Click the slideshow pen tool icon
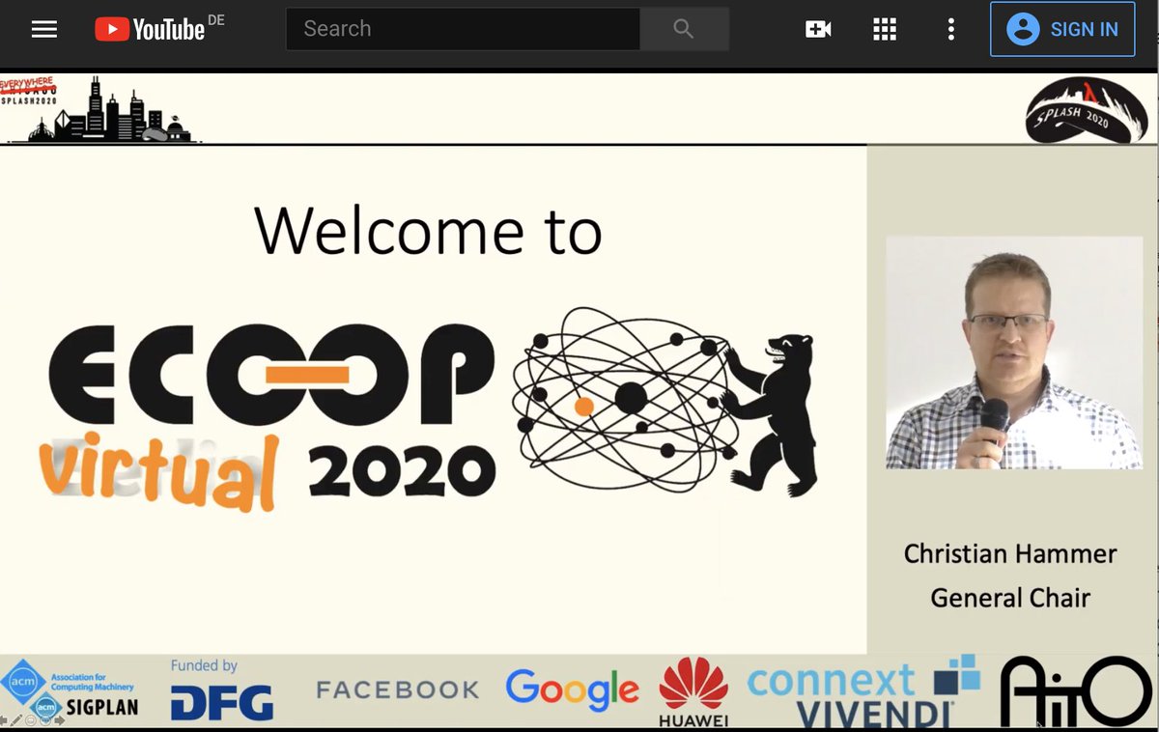Image resolution: width=1159 pixels, height=732 pixels. tap(16, 720)
